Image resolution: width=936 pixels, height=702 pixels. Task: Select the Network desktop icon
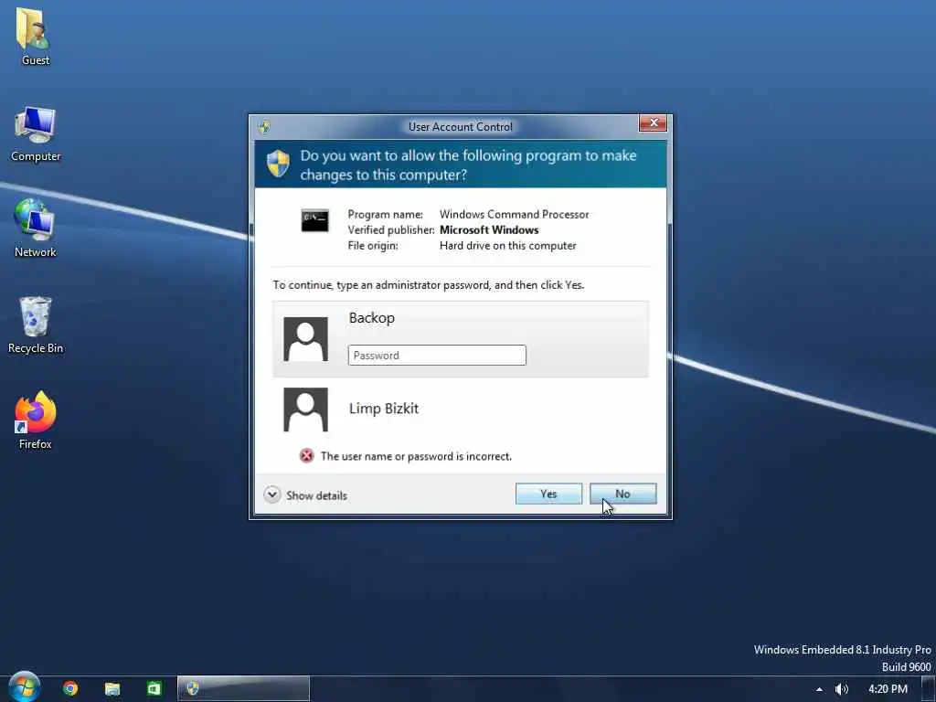point(36,229)
